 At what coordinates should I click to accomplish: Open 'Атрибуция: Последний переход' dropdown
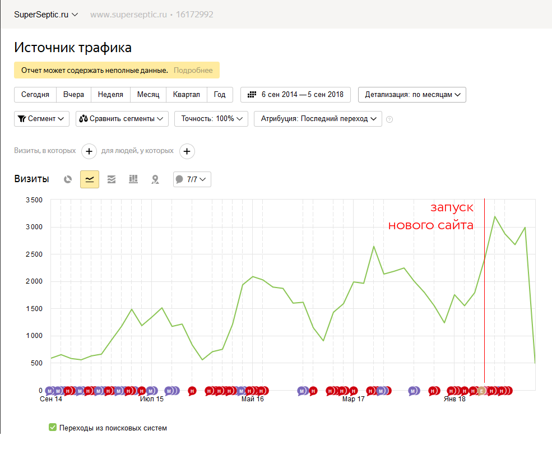[318, 119]
